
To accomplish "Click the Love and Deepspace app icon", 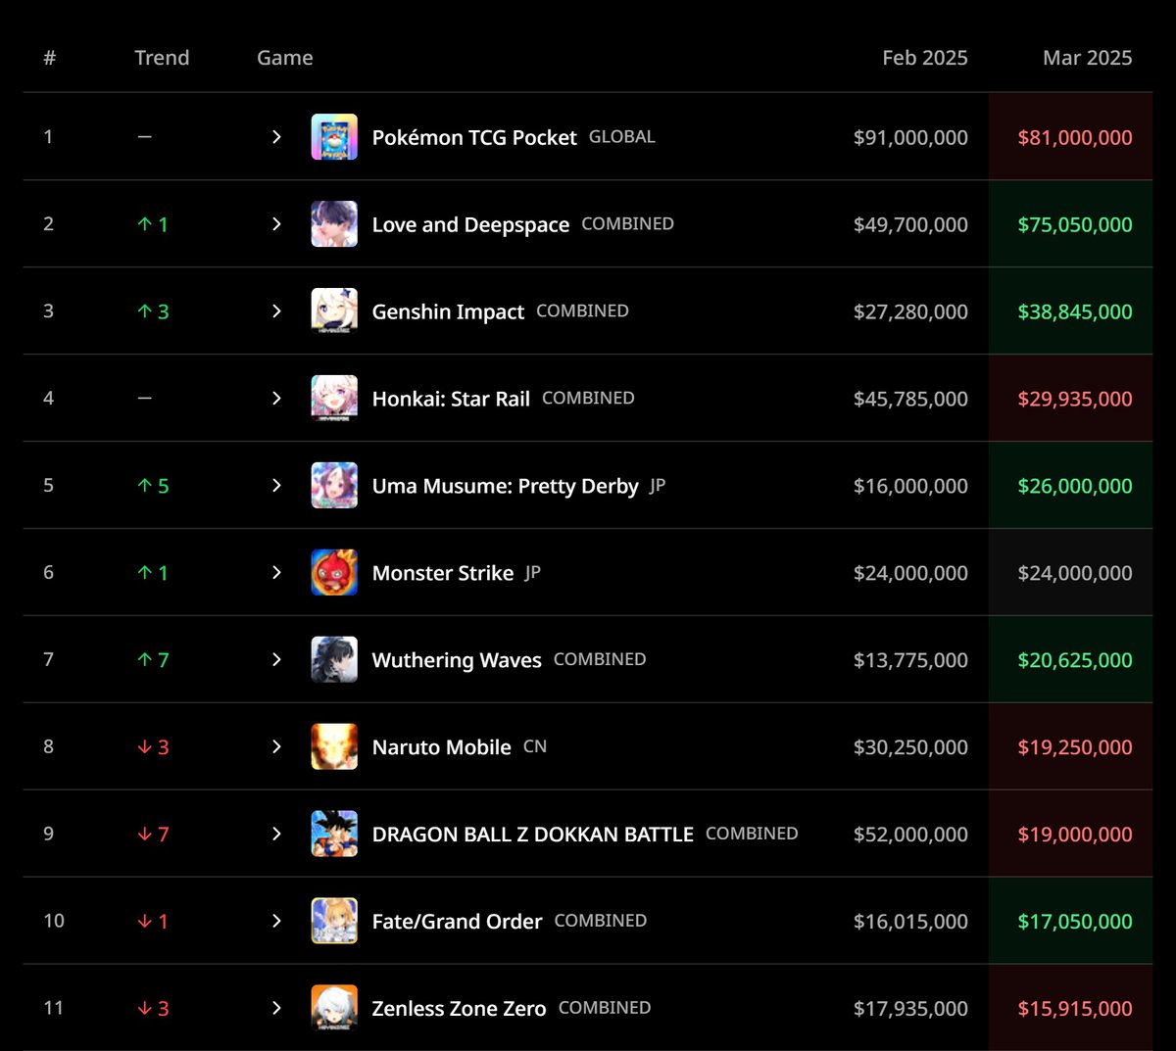I will tap(334, 224).
